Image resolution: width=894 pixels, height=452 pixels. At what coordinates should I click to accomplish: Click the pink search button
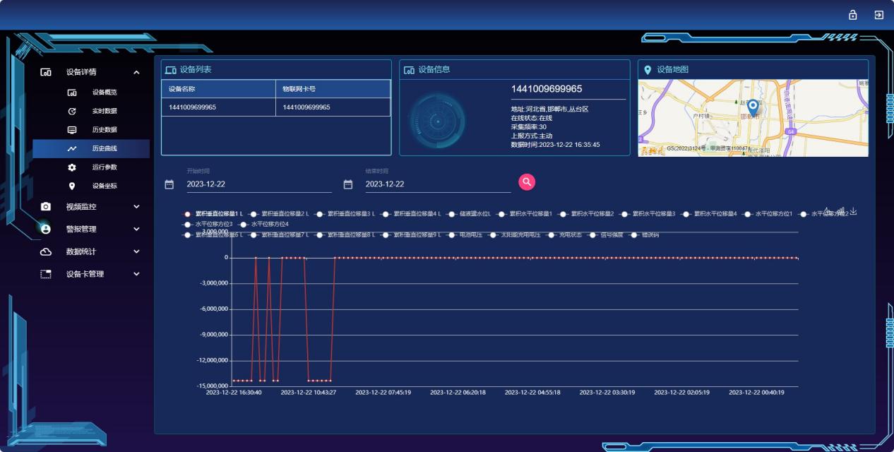[527, 182]
